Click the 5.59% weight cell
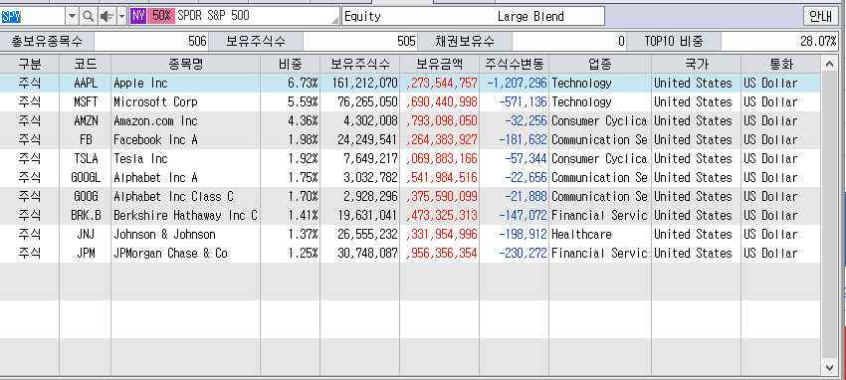Screen dimensions: 846x380 click(x=291, y=101)
